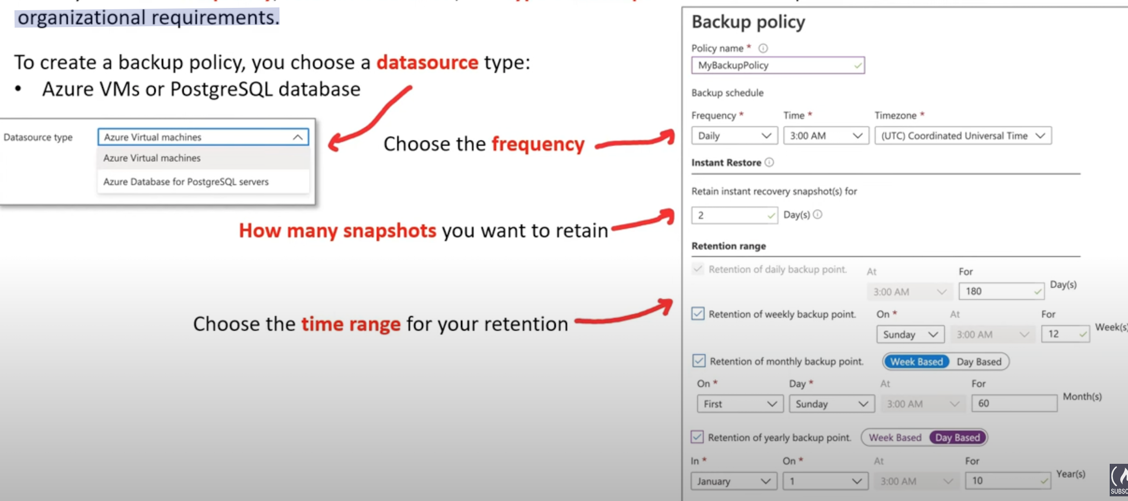This screenshot has width=1128, height=501.
Task: Toggle Retention of monthly backup point checkbox
Action: coord(698,361)
